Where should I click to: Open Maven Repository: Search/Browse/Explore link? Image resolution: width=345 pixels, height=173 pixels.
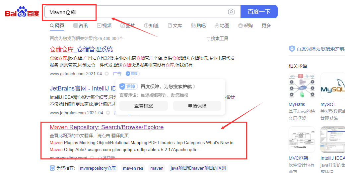107,127
